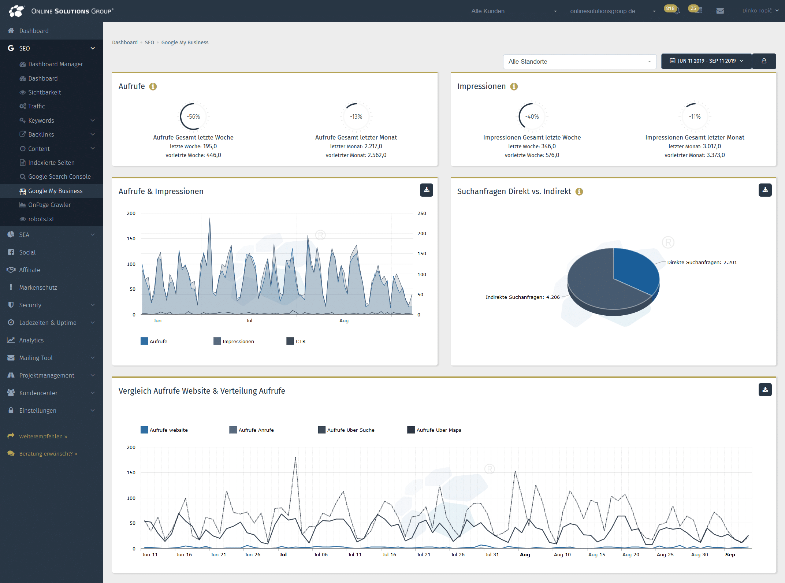This screenshot has height=583, width=785.
Task: Toggle Aufrufe Über Maps legend entry
Action: 434,430
